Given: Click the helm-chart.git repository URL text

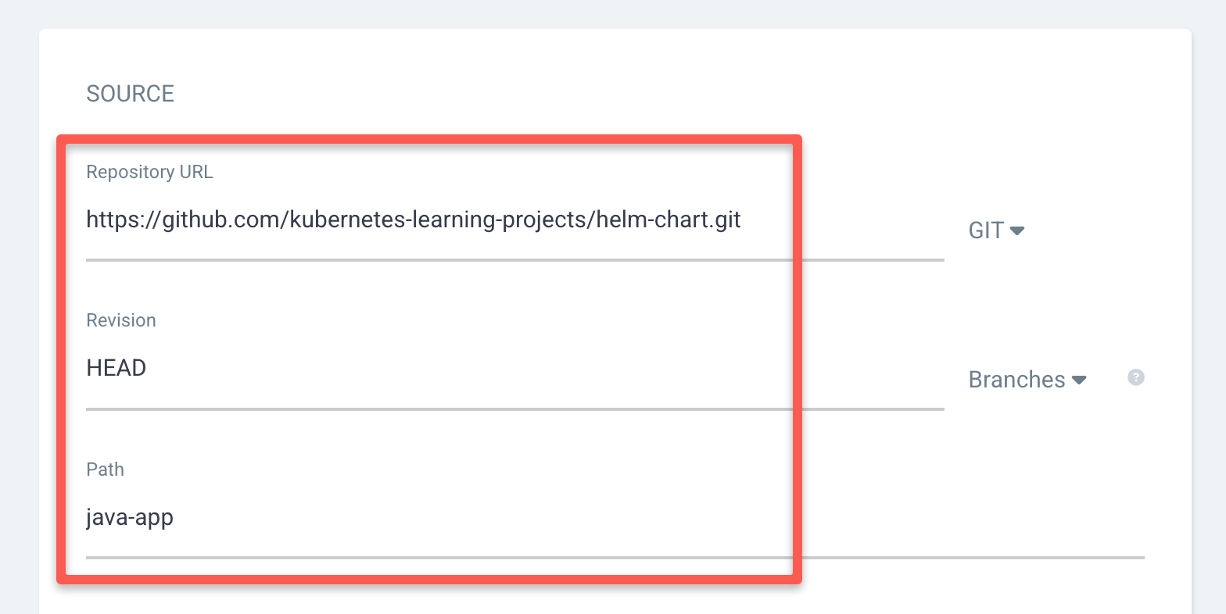Looking at the screenshot, I should pos(413,220).
